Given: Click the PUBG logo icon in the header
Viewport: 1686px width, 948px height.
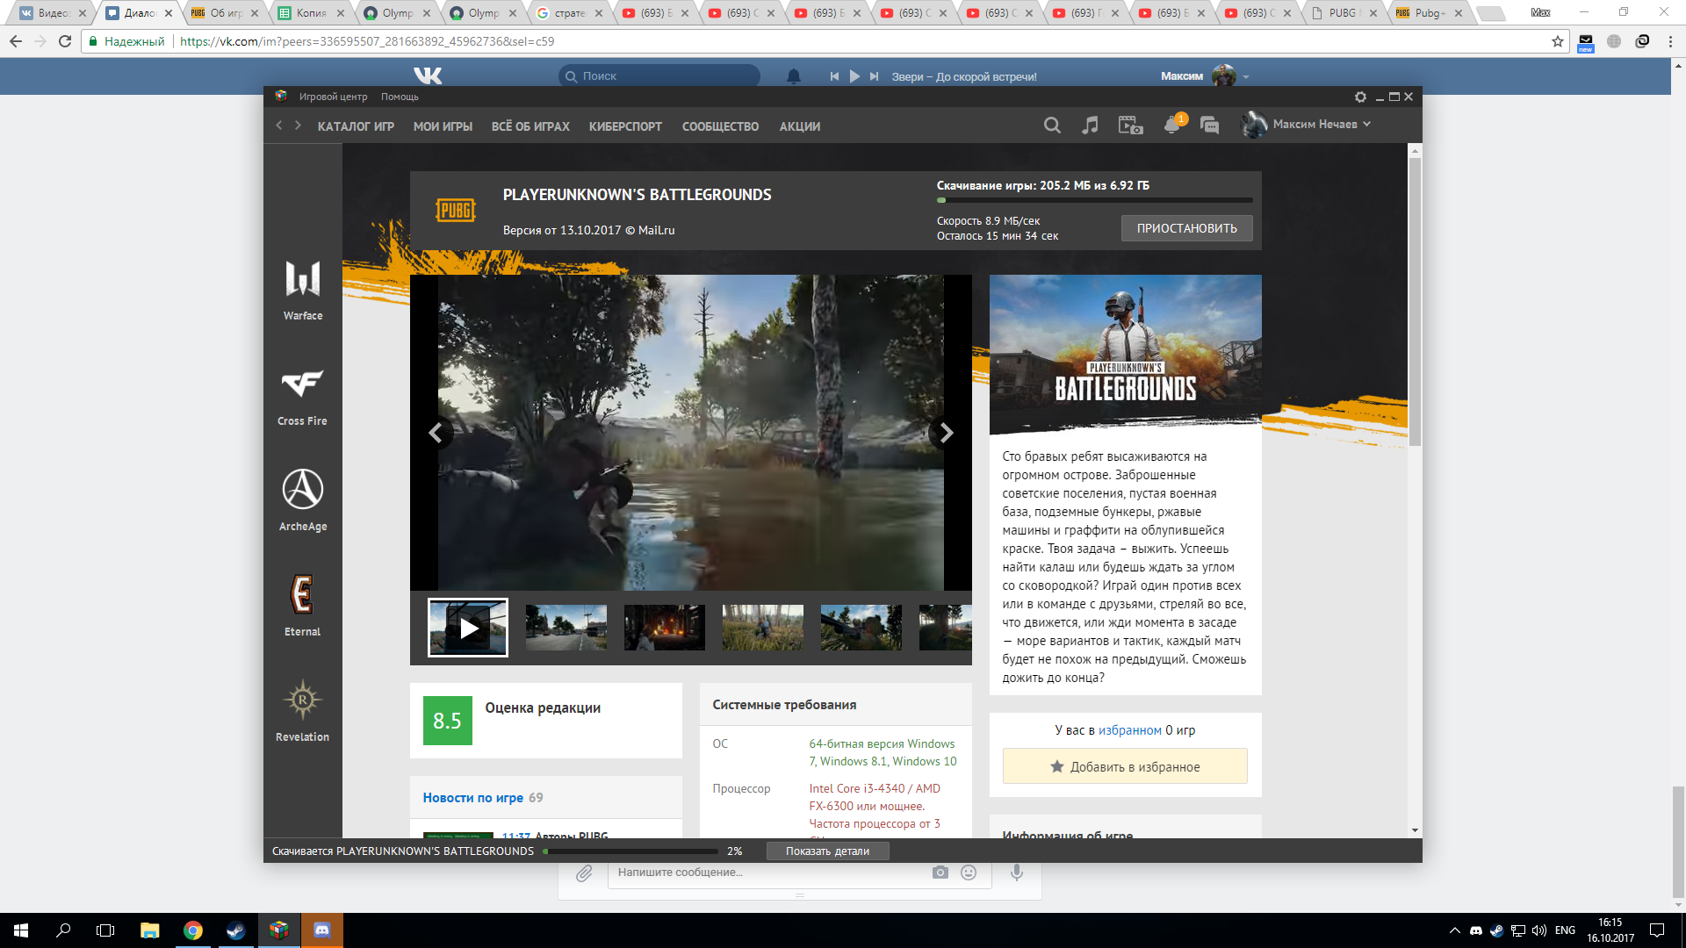Looking at the screenshot, I should [456, 211].
